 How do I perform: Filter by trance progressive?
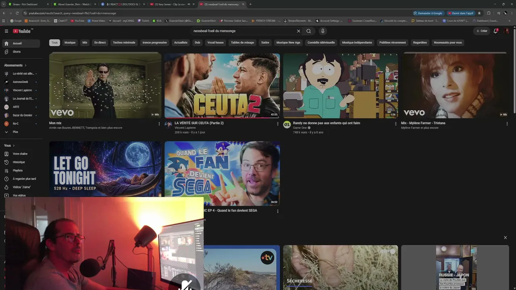pos(154,42)
